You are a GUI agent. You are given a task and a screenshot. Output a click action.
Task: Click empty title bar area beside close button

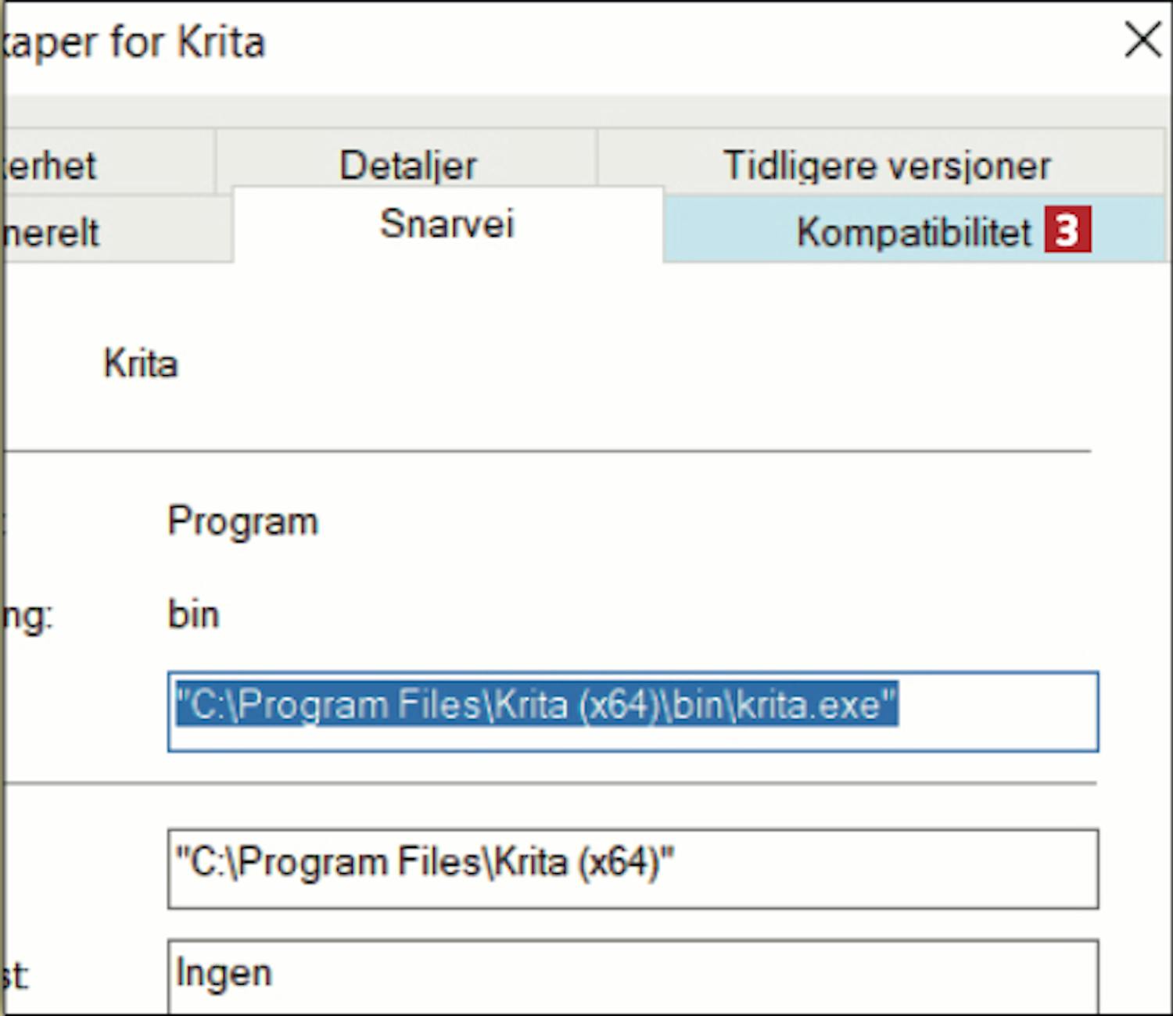[x=704, y=42]
